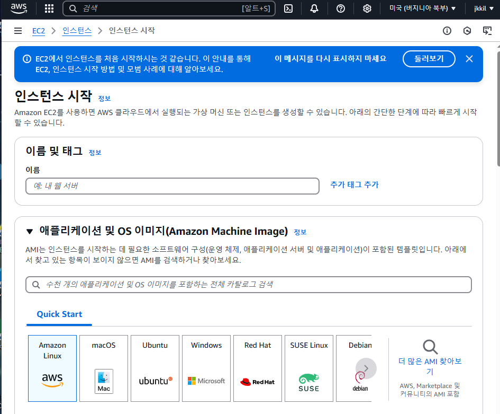Choose the Windows Microsoft AMI tile
Image resolution: width=500 pixels, height=414 pixels.
pyautogui.click(x=206, y=368)
